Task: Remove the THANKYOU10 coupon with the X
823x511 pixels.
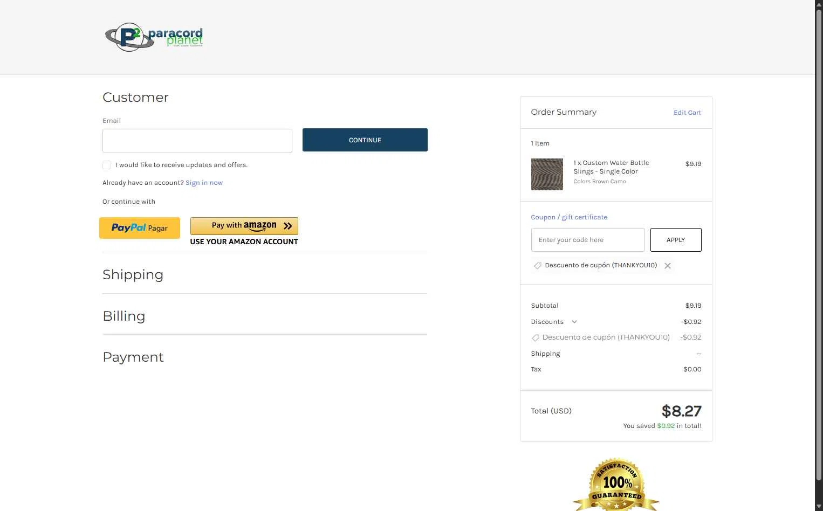Action: 668,266
